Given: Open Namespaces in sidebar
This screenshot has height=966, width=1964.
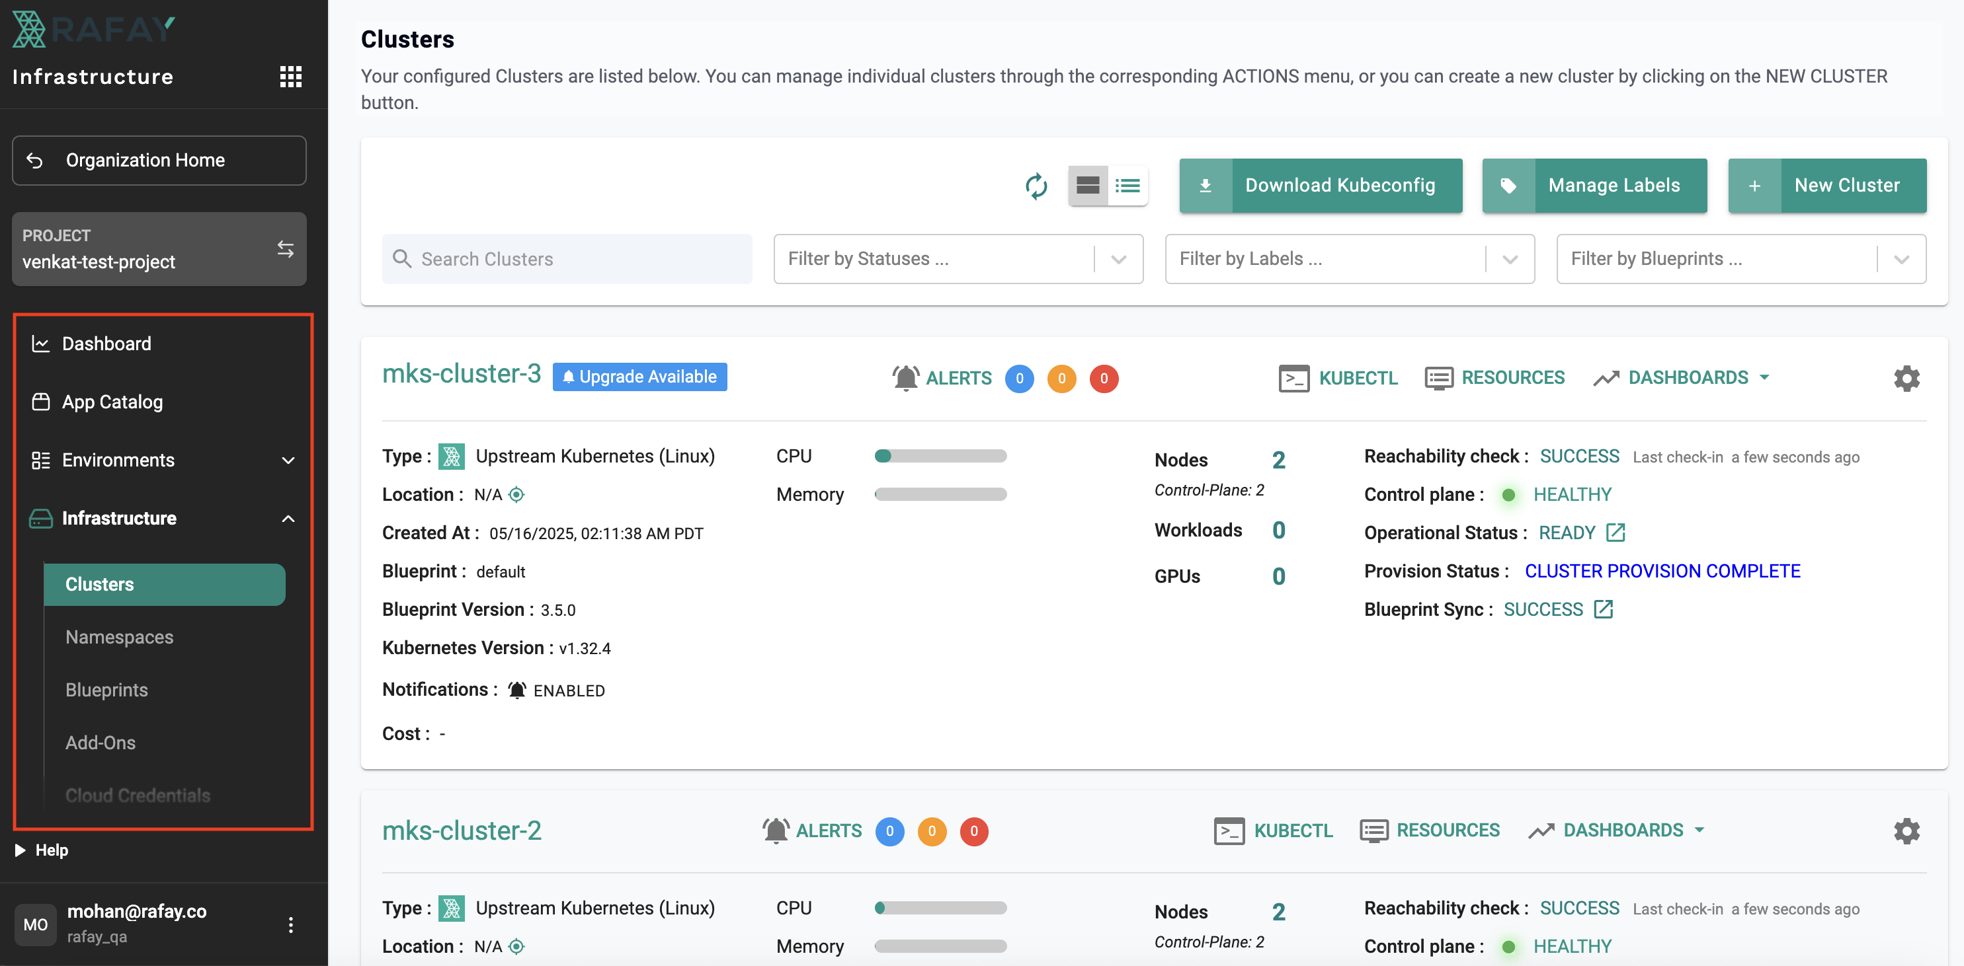Looking at the screenshot, I should (120, 637).
